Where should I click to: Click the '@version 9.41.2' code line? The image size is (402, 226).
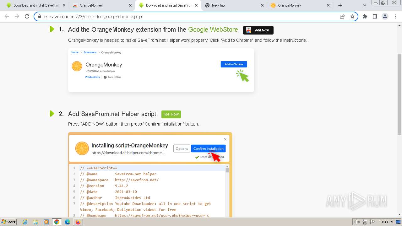click(x=104, y=186)
